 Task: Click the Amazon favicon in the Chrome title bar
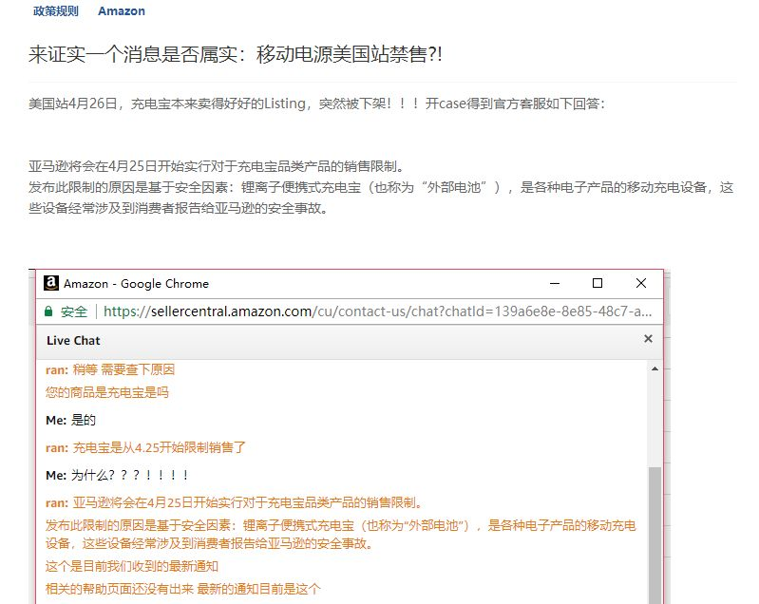pyautogui.click(x=51, y=283)
